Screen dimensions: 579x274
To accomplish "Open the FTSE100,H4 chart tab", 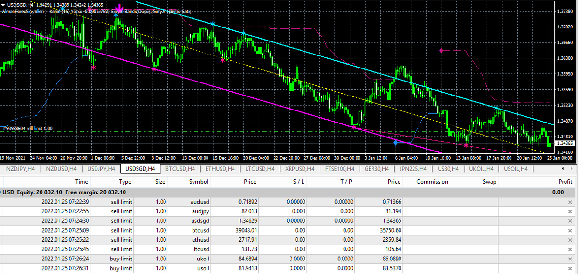I will click(341, 169).
